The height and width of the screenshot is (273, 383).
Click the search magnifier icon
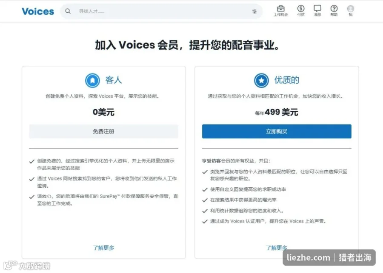[68, 11]
